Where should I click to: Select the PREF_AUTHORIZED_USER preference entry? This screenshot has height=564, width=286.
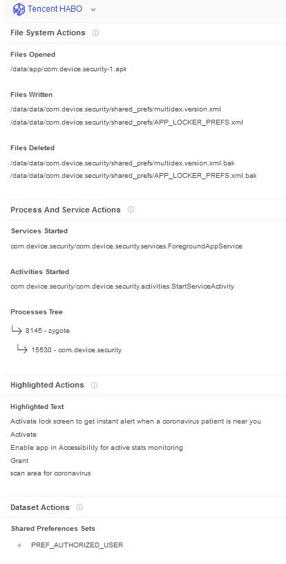coord(77,545)
